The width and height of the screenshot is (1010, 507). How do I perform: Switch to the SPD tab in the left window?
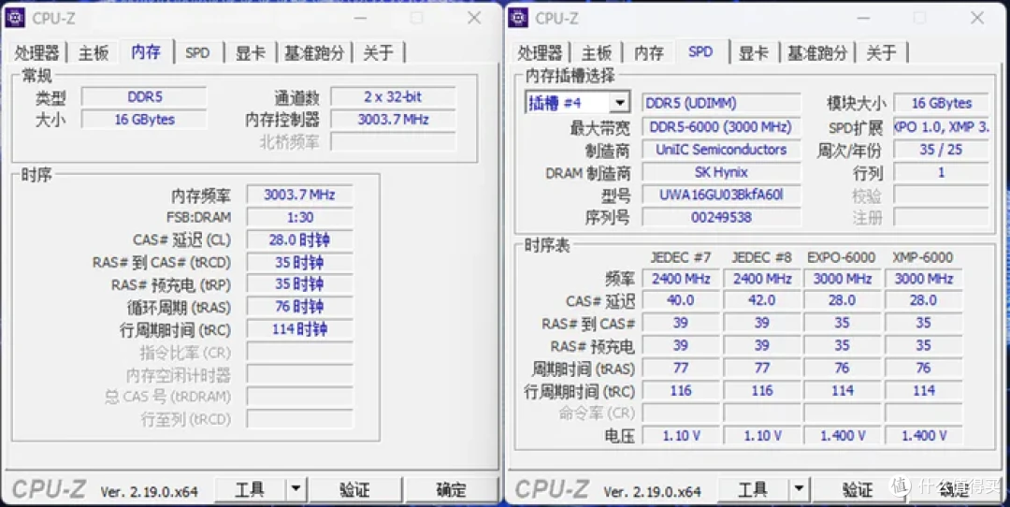click(197, 52)
